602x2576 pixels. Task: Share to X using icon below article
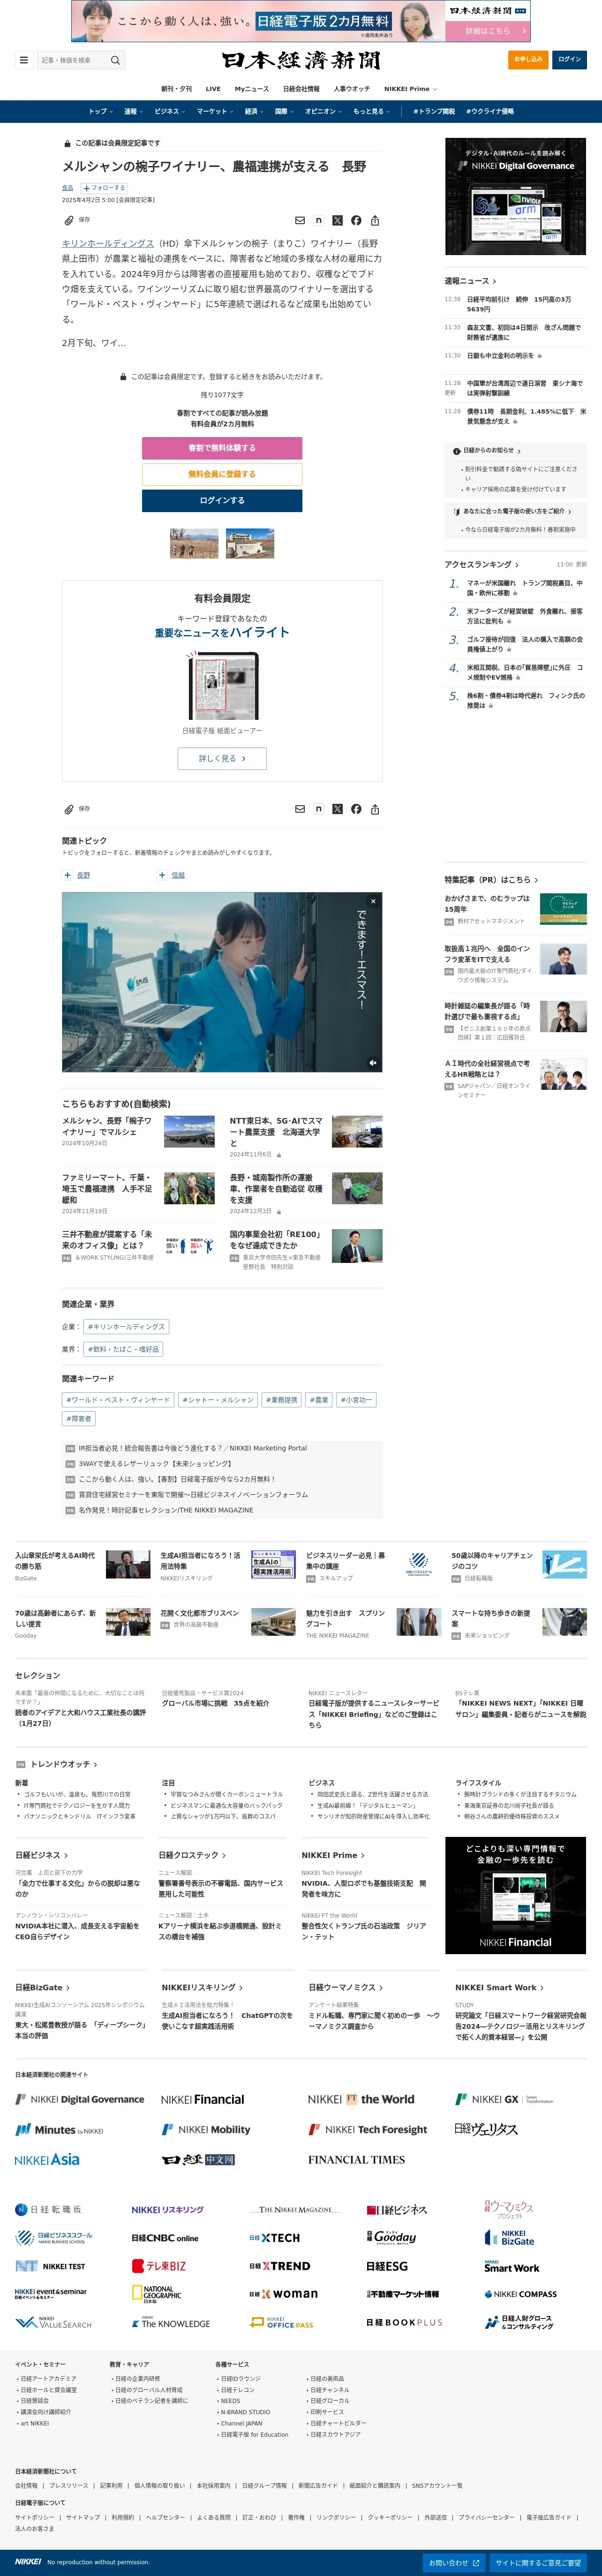(x=337, y=809)
